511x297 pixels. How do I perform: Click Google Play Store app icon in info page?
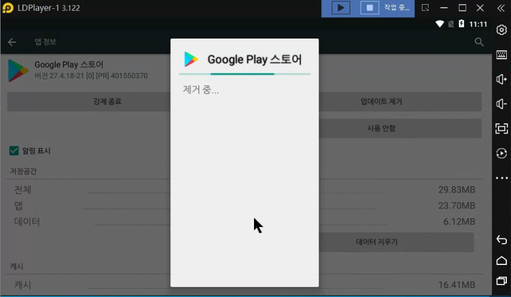click(x=18, y=71)
